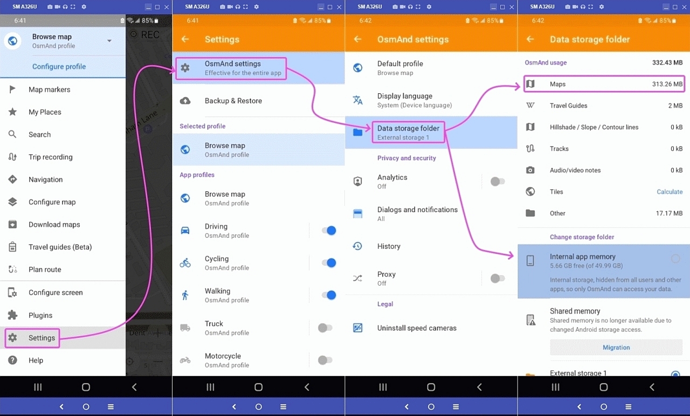The width and height of the screenshot is (690, 416).
Task: Toggle the Cycling profile switch
Action: pos(328,263)
